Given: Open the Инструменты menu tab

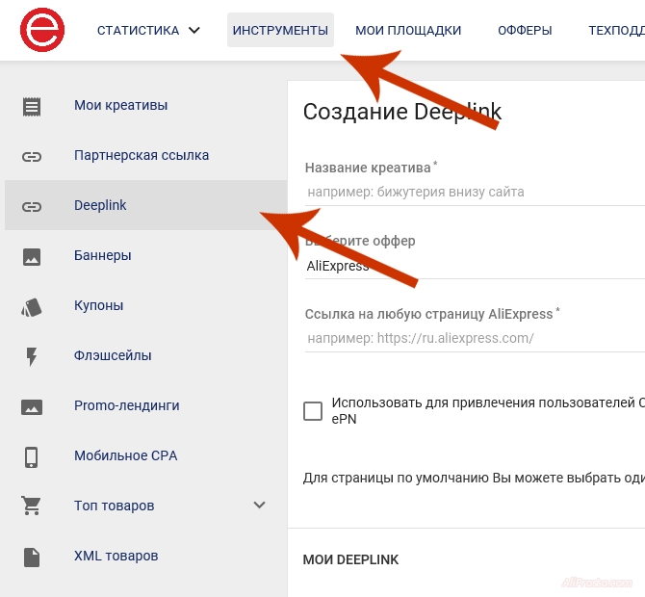Looking at the screenshot, I should coord(280,30).
